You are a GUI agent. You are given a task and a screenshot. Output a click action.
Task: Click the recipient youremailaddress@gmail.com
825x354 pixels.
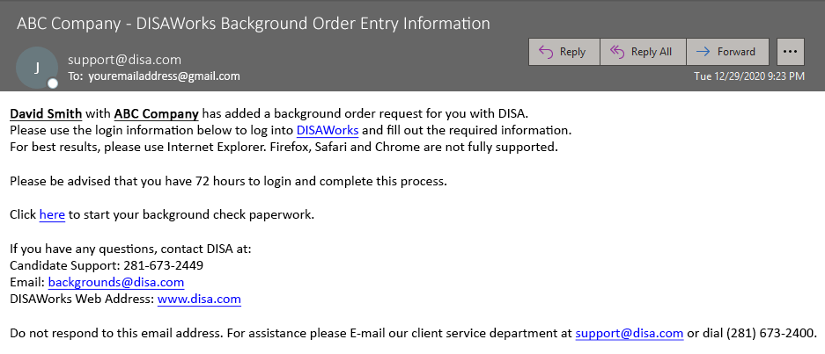(164, 76)
